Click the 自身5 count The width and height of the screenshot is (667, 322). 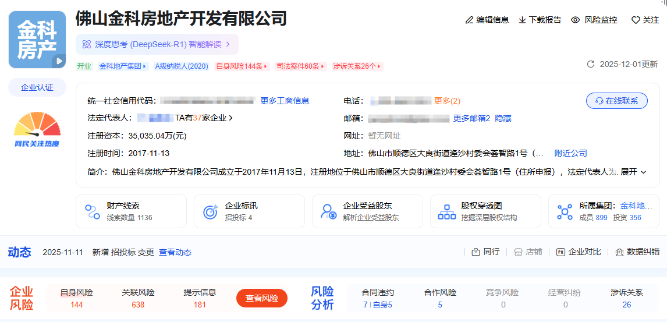382,305
